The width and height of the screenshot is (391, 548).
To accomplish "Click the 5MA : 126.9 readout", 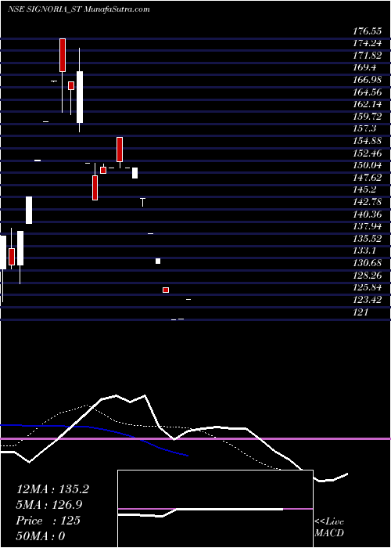I will tap(50, 505).
